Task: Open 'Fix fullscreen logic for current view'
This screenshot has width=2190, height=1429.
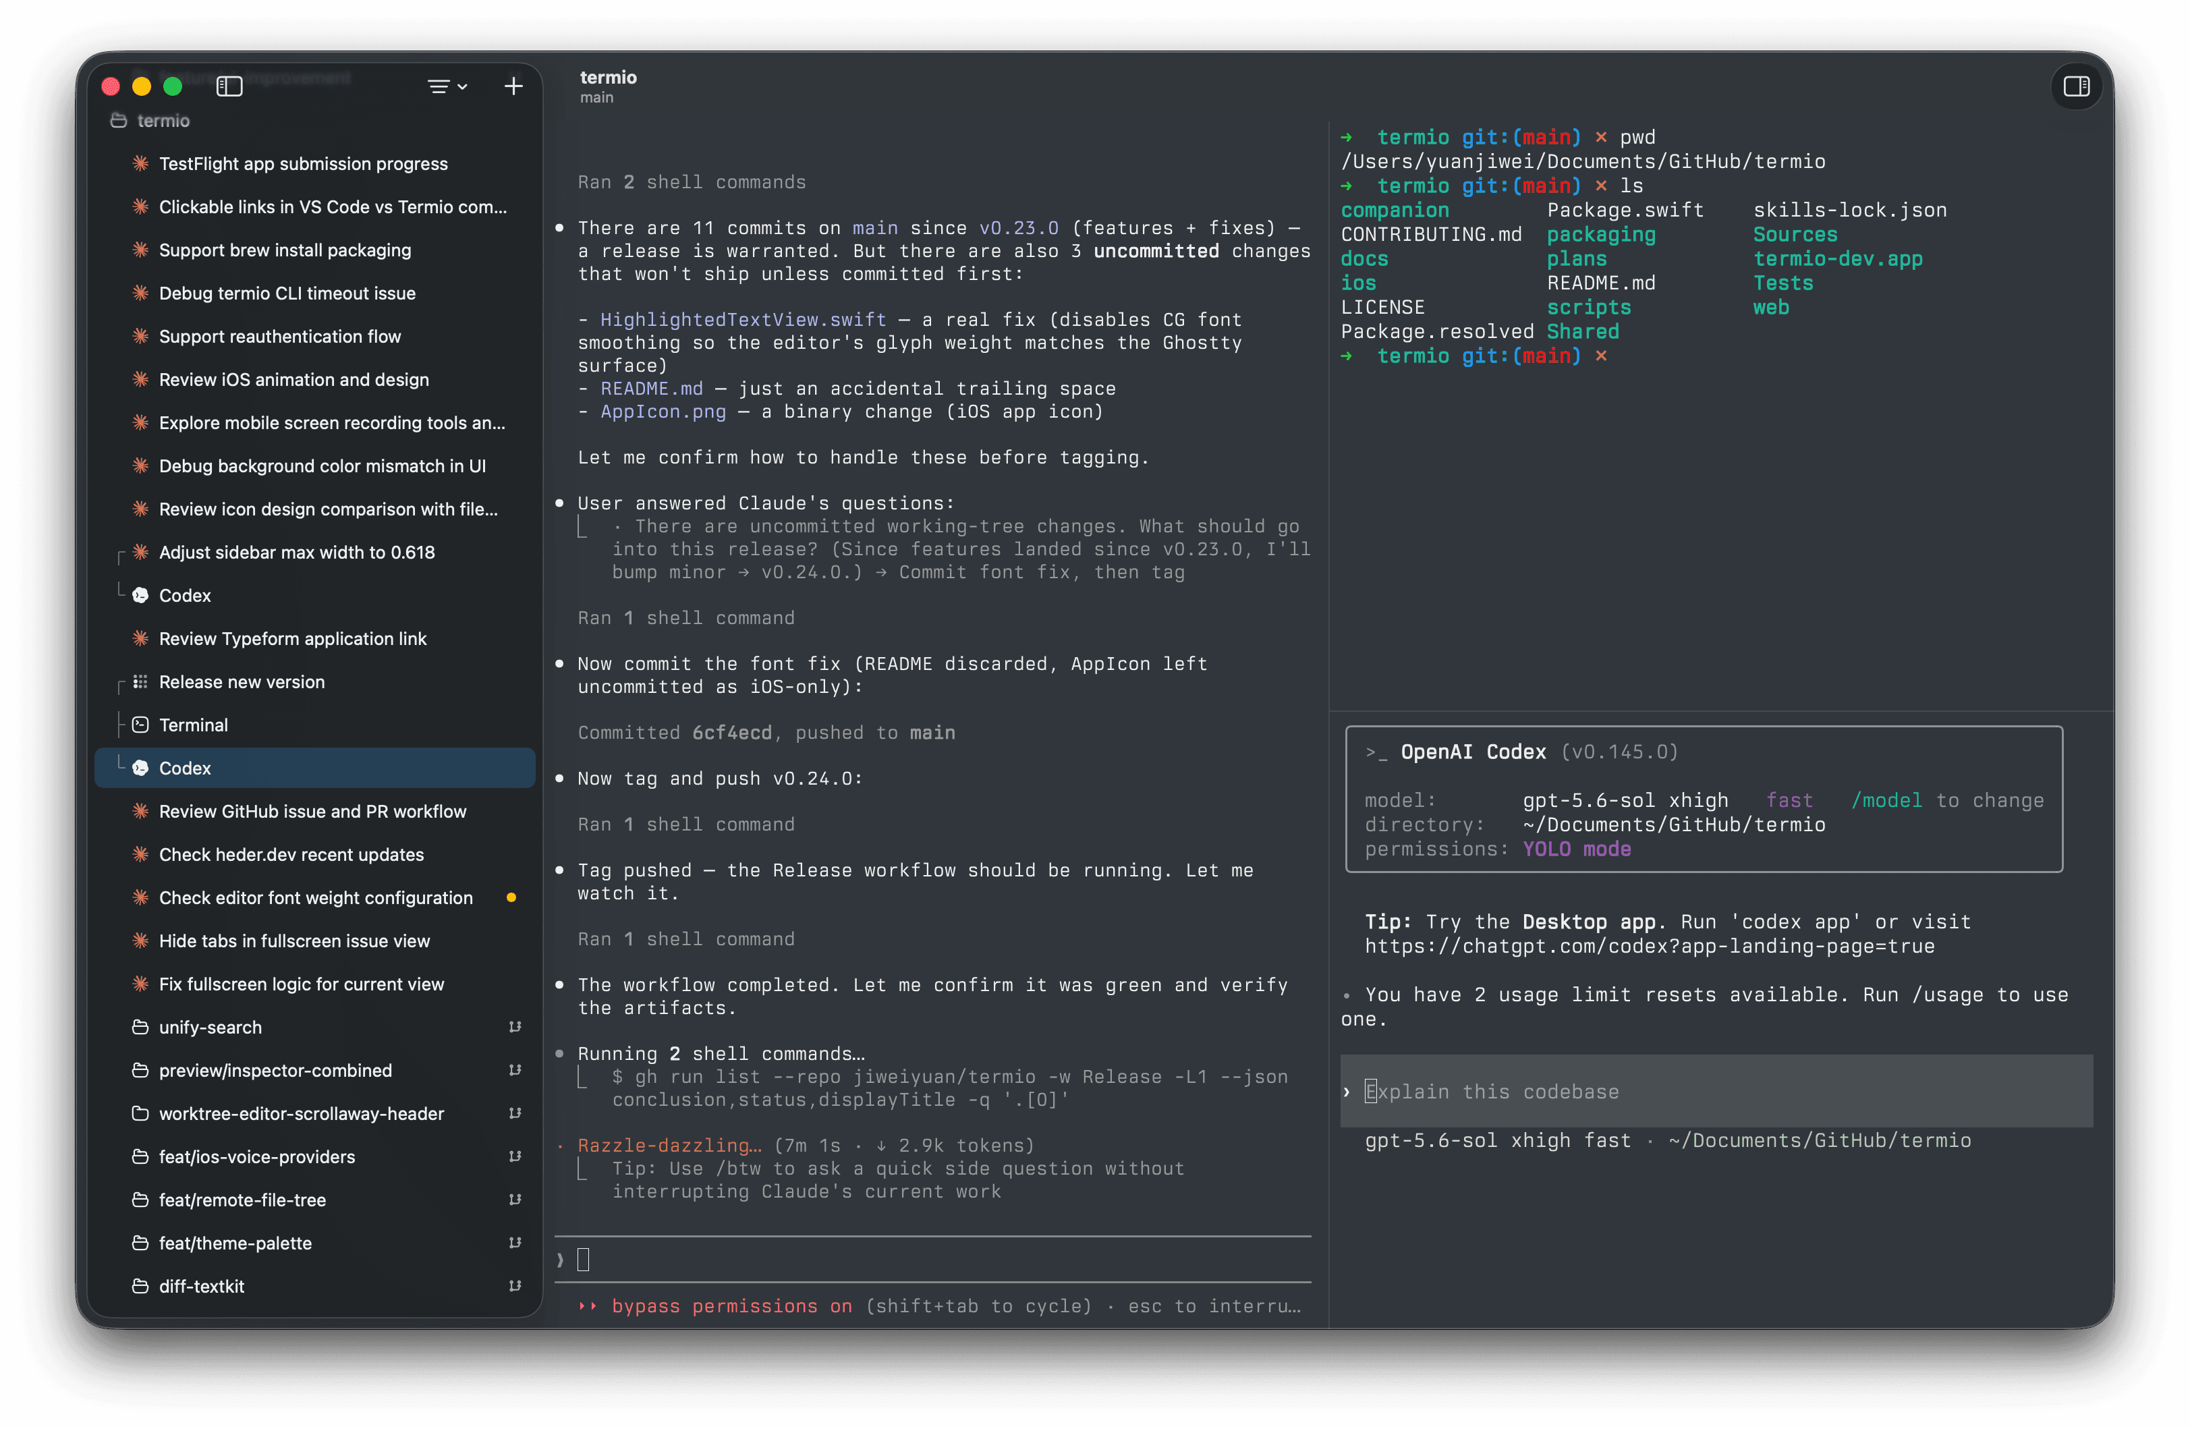Action: click(x=314, y=984)
